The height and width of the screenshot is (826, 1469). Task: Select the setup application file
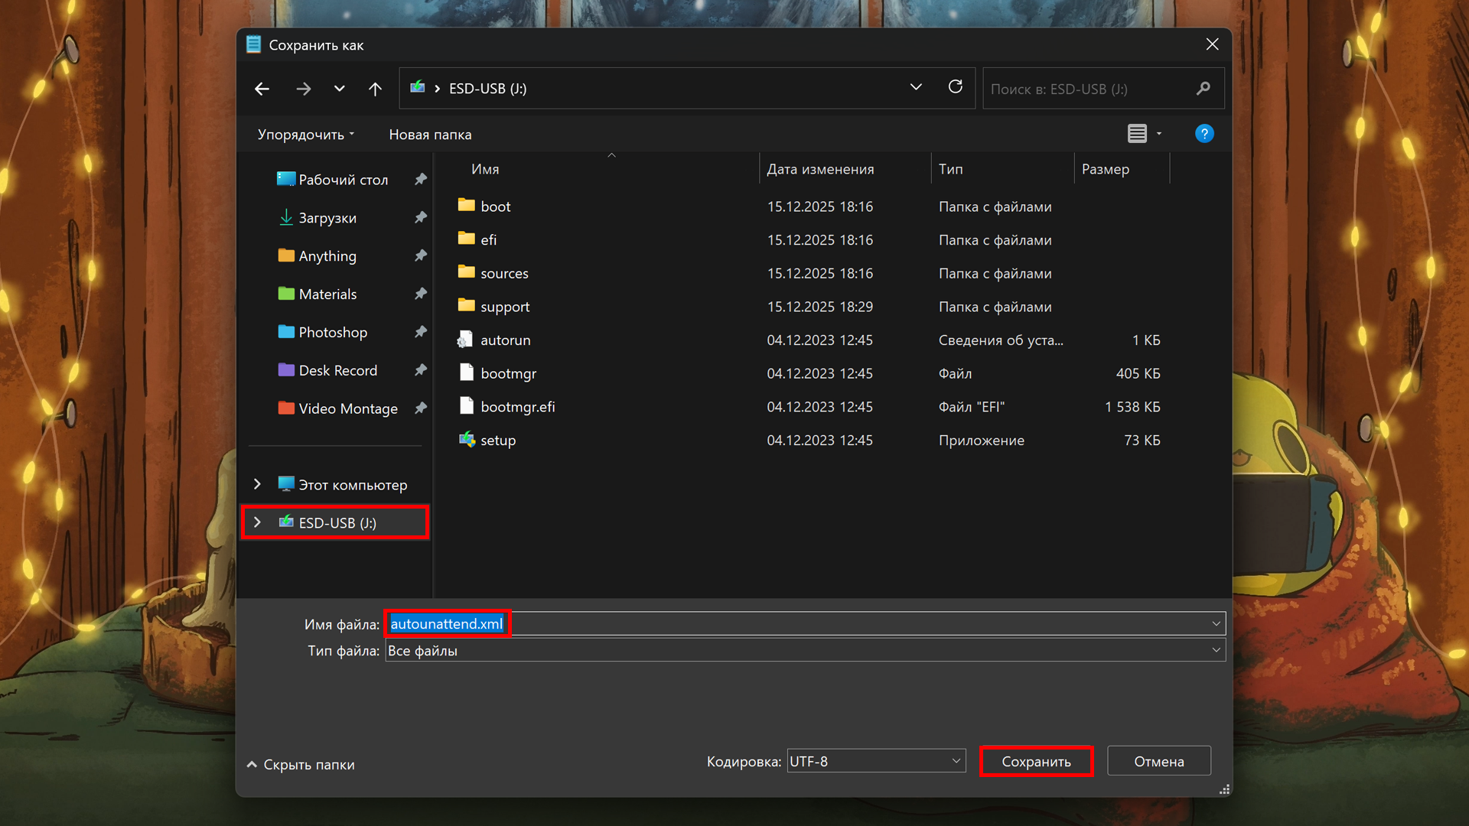498,441
